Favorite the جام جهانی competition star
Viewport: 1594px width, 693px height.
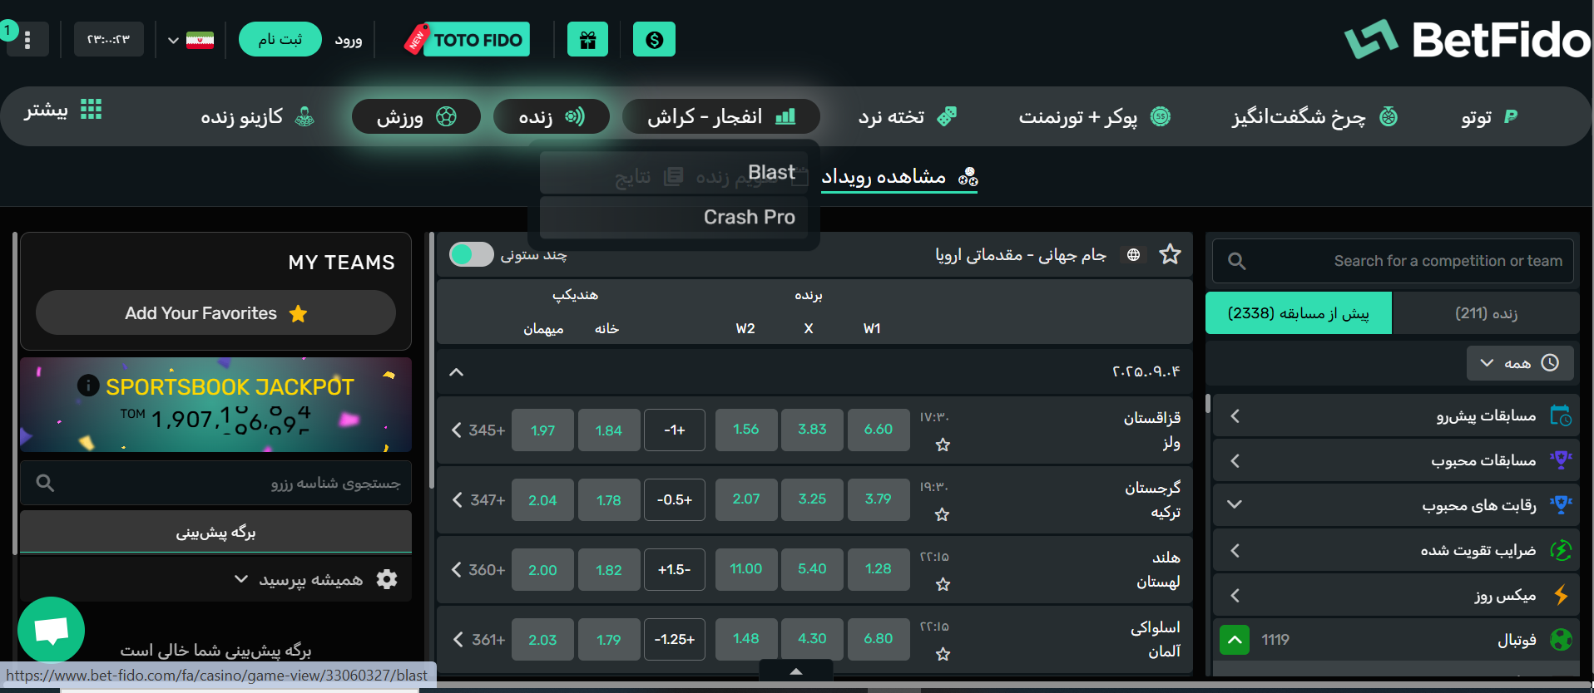[1170, 254]
